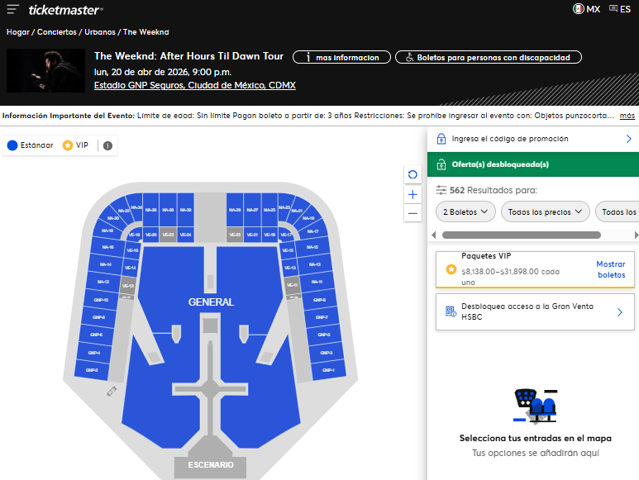
Task: Reset the seat map view icon
Action: 412,174
